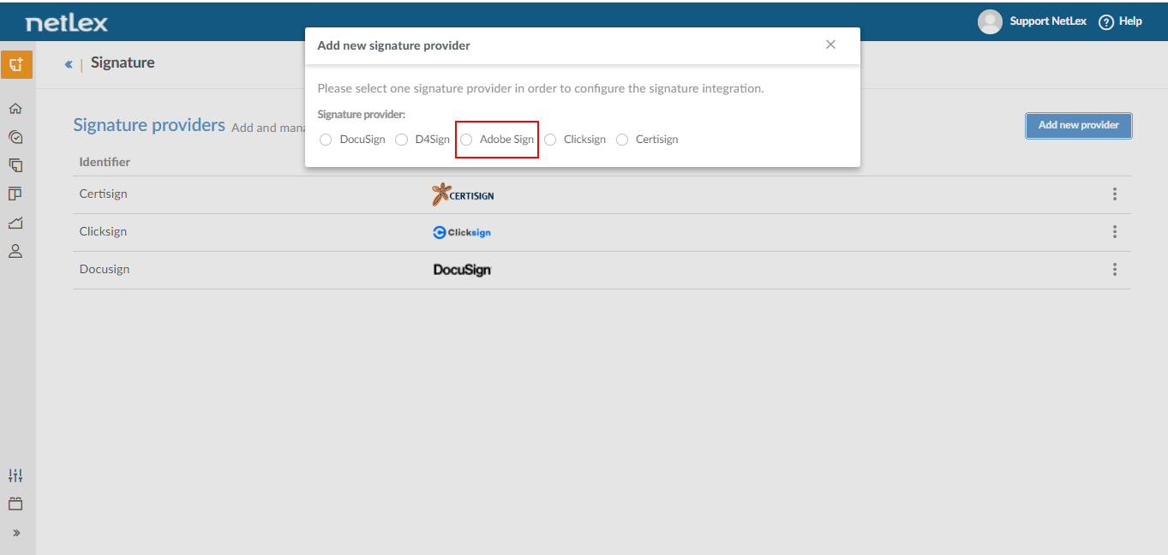Click the NetLex logo
This screenshot has width=1168, height=555.
pyautogui.click(x=67, y=22)
